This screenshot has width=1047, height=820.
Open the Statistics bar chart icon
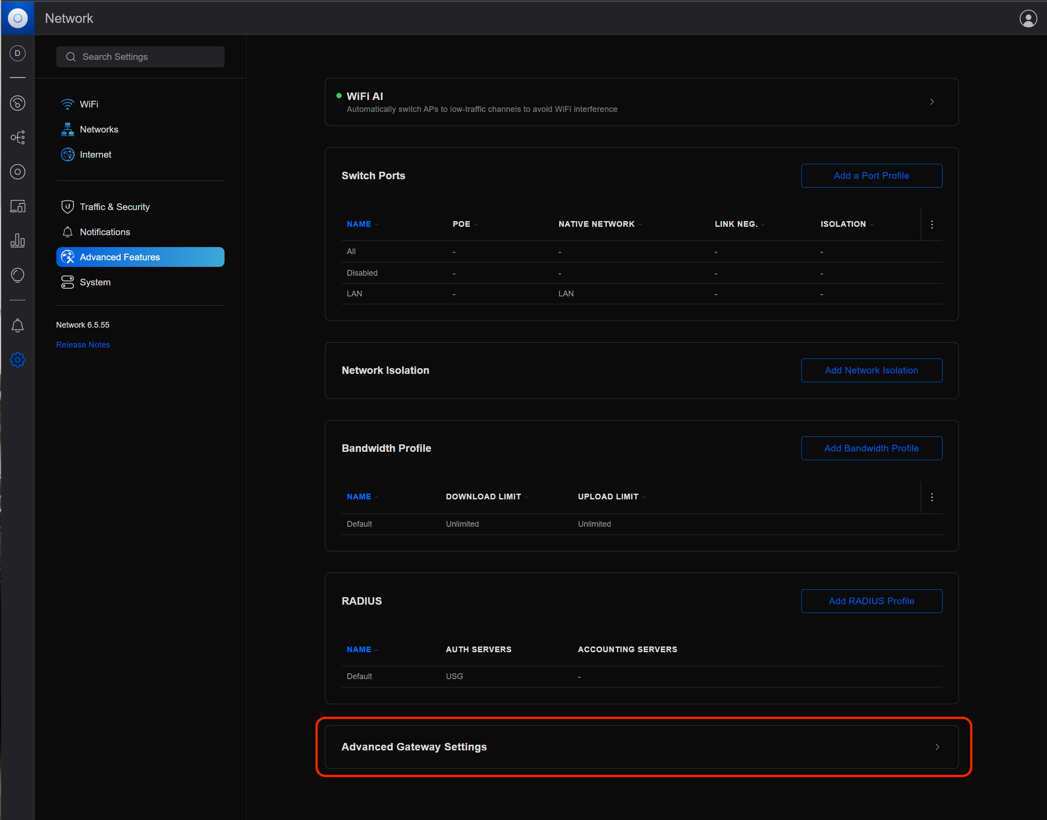[18, 240]
